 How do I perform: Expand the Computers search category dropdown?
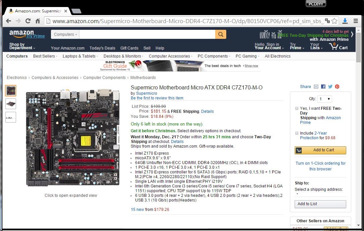[x=65, y=34]
